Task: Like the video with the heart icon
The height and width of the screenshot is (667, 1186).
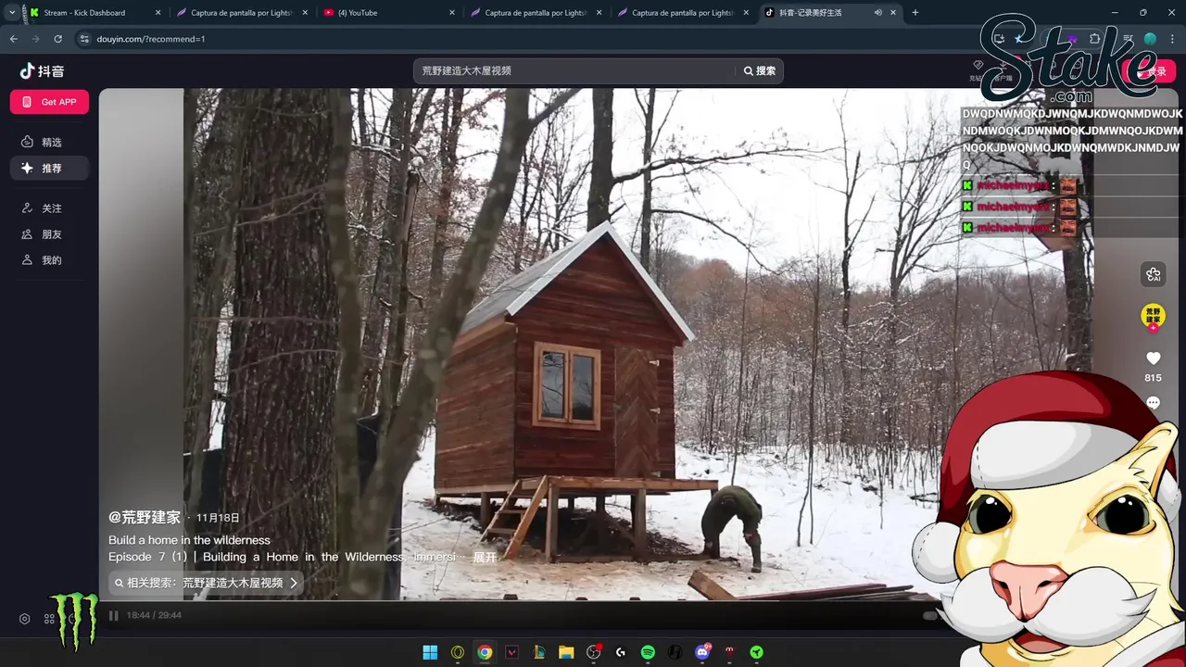Action: [1153, 358]
